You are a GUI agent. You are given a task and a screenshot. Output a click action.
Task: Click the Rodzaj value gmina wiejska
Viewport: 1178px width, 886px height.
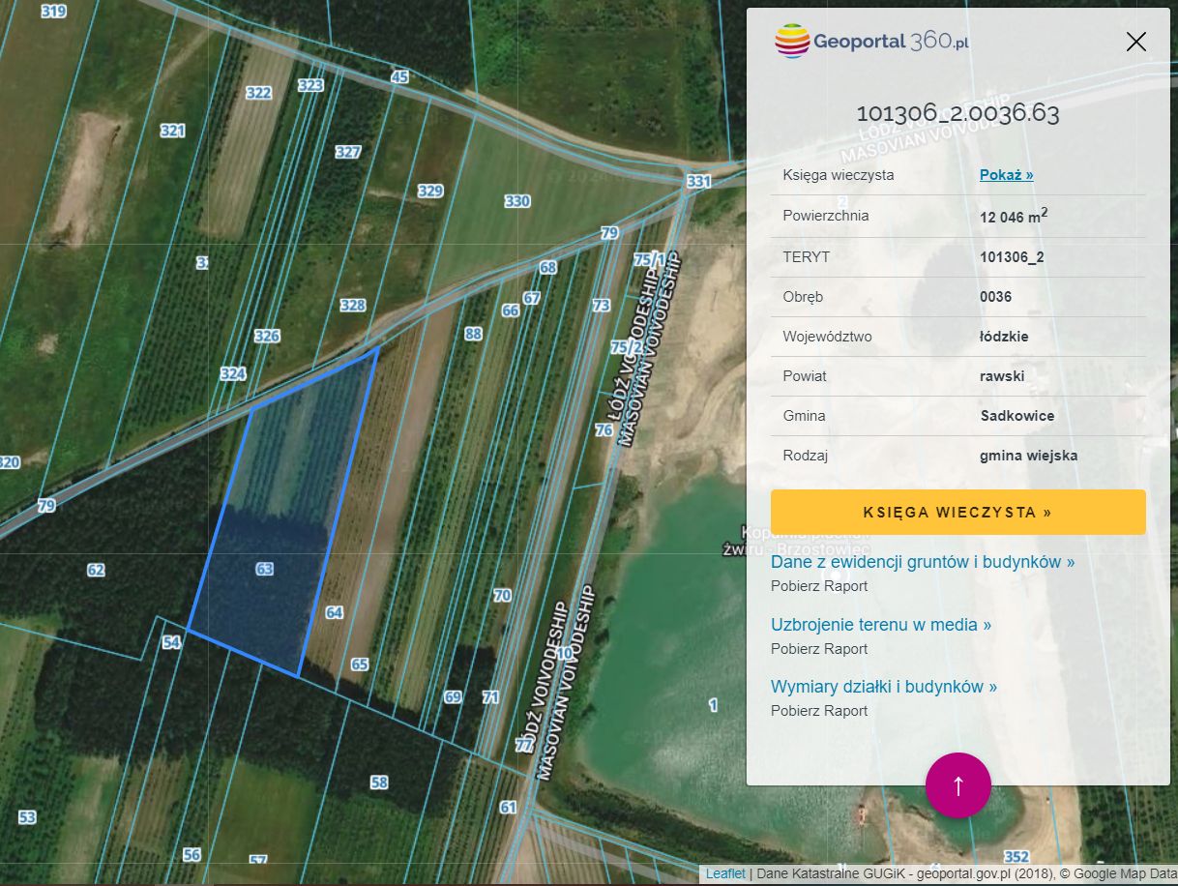point(1028,456)
